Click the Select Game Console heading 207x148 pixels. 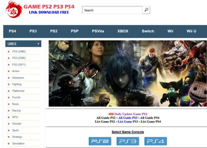pyautogui.click(x=128, y=132)
